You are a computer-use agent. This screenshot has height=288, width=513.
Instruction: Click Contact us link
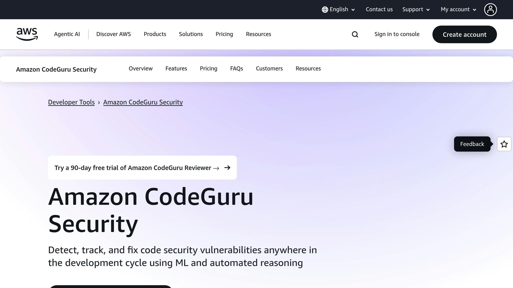pyautogui.click(x=379, y=9)
